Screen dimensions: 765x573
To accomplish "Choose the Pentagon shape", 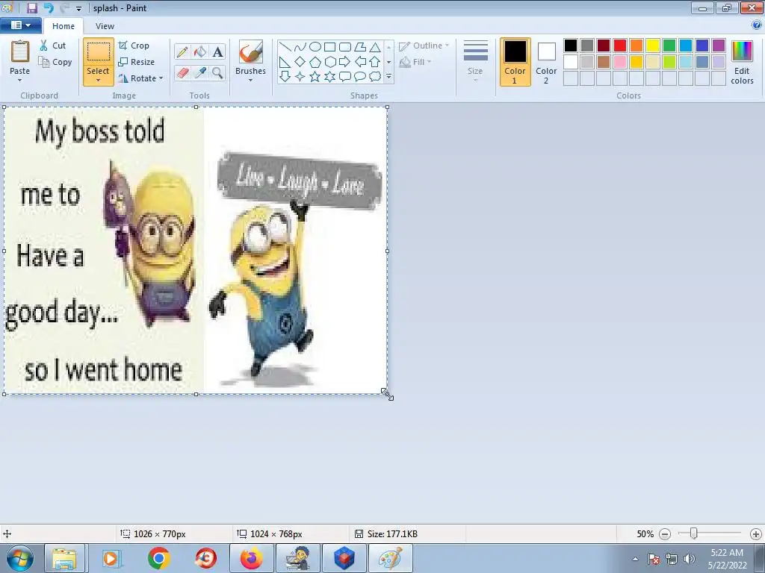I will tap(315, 62).
